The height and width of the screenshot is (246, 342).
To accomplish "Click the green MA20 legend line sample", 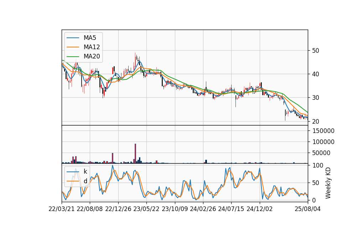I will [73, 57].
